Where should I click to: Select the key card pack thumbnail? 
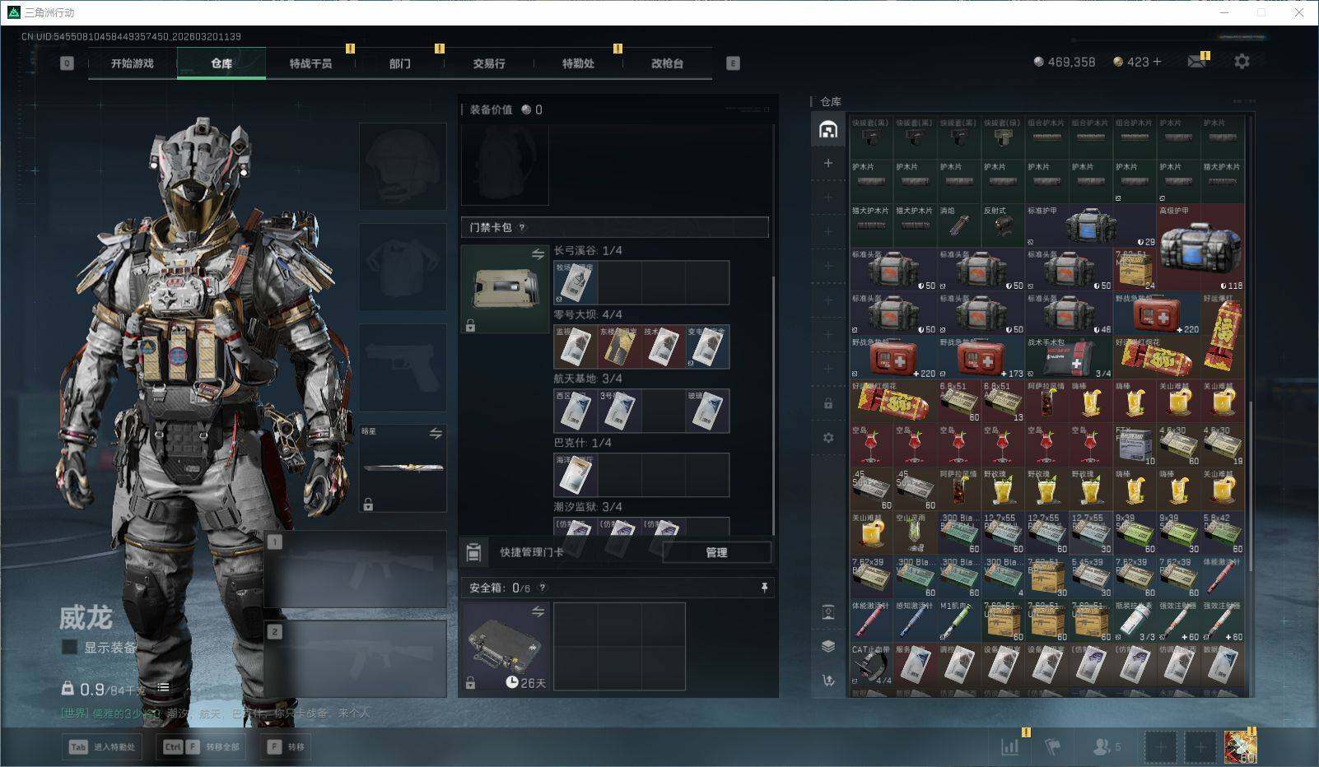[505, 289]
